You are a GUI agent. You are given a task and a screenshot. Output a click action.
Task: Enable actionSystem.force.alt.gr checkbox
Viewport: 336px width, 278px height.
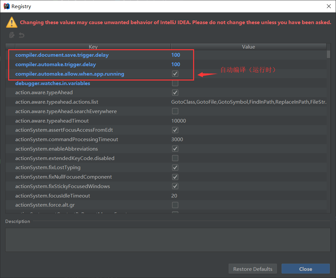tap(175, 205)
